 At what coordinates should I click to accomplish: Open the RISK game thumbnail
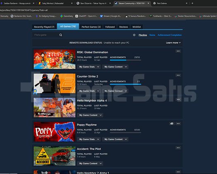pyautogui.click(x=55, y=59)
